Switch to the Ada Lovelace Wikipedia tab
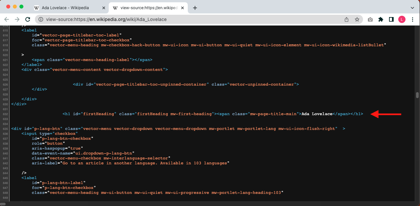 pyautogui.click(x=66, y=7)
